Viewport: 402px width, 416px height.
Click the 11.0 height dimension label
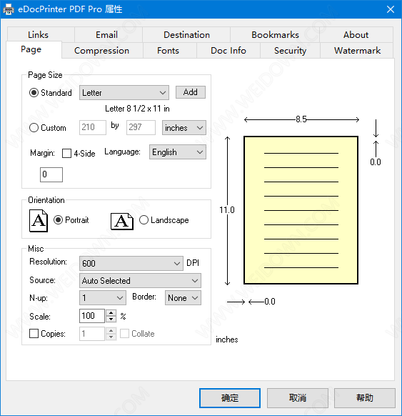click(227, 210)
